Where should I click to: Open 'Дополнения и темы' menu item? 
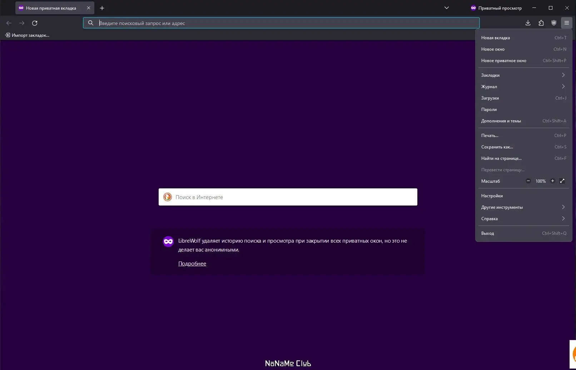click(523, 121)
